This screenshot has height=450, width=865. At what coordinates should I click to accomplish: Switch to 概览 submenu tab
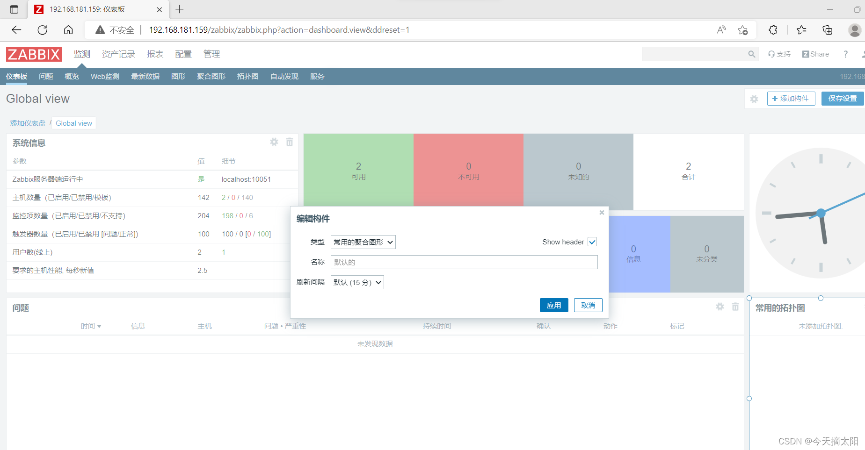(x=72, y=77)
